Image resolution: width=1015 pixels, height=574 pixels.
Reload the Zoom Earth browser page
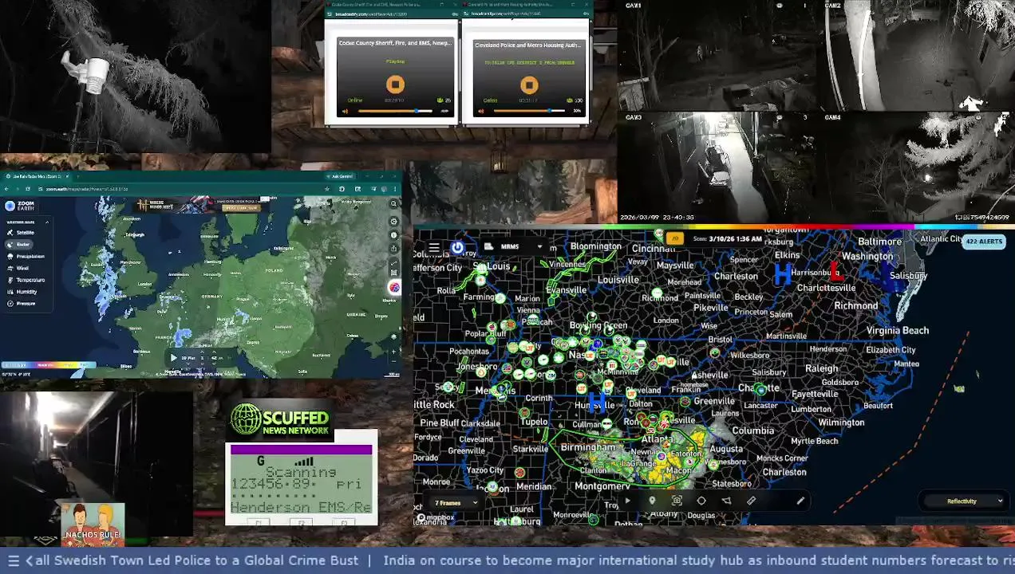point(28,189)
